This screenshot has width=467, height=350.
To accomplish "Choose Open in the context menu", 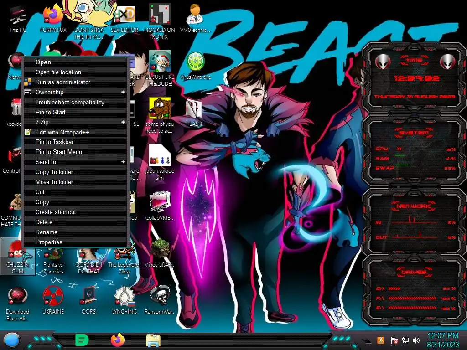I will click(76, 62).
